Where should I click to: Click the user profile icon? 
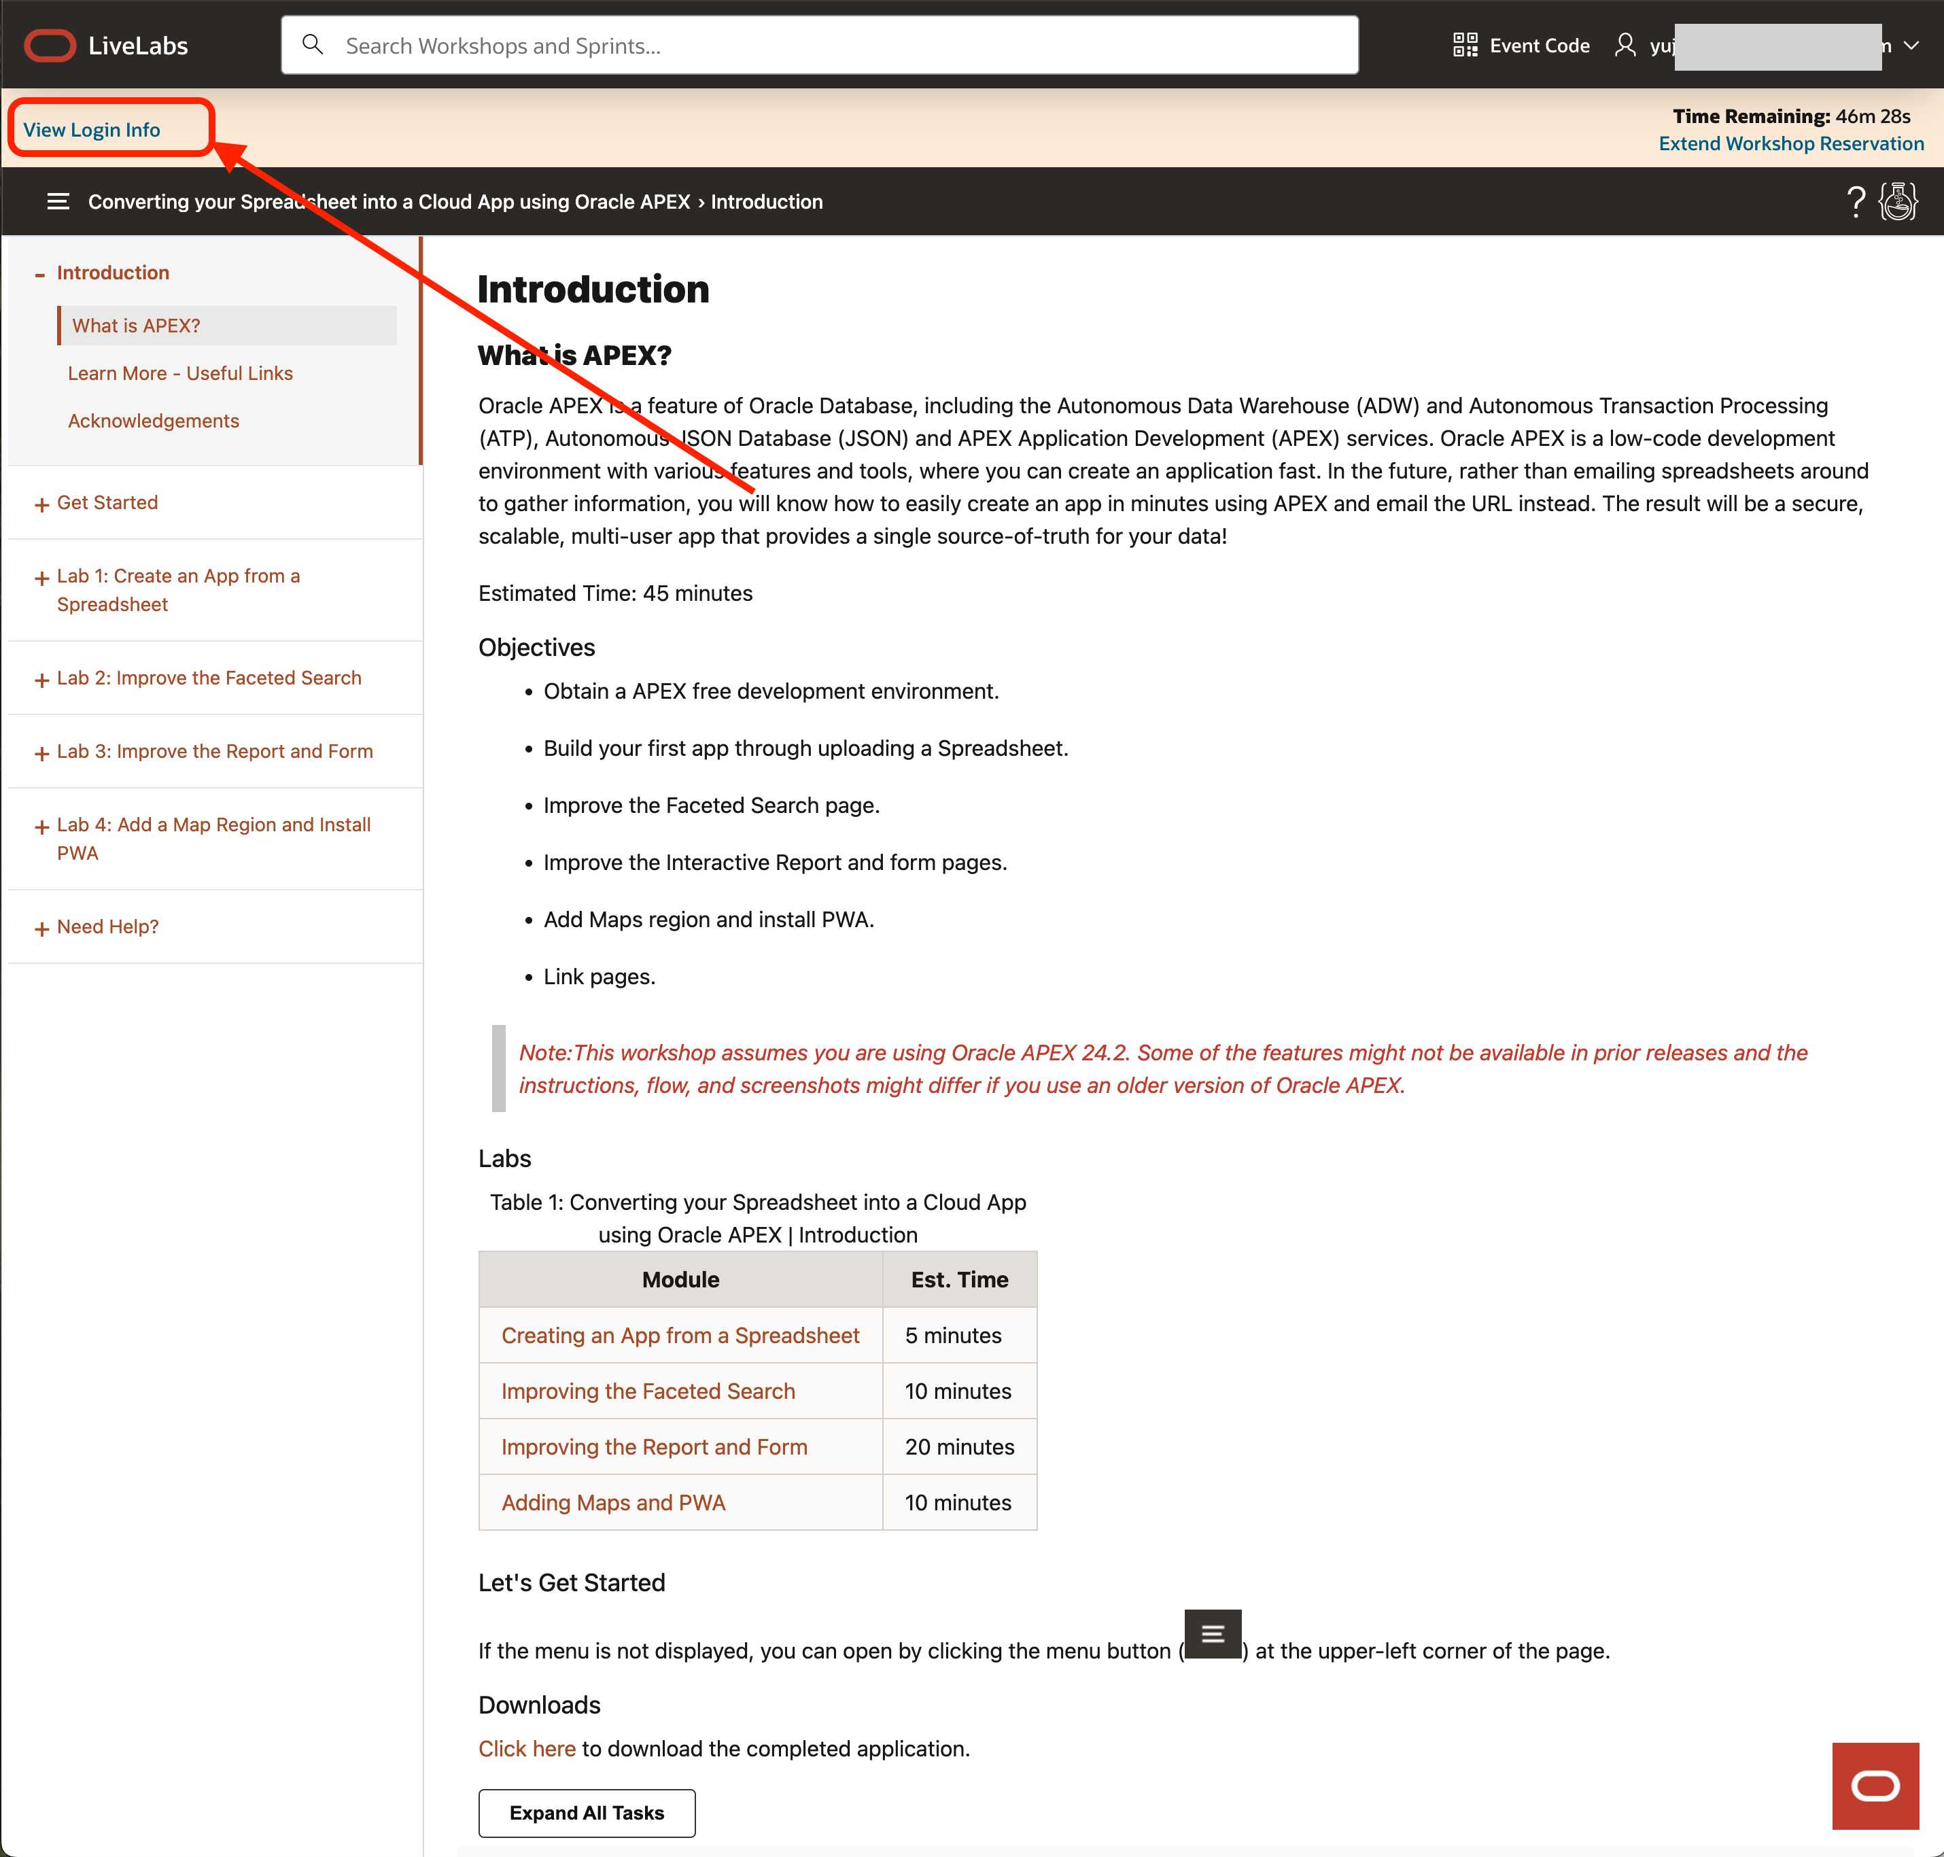[x=1625, y=46]
